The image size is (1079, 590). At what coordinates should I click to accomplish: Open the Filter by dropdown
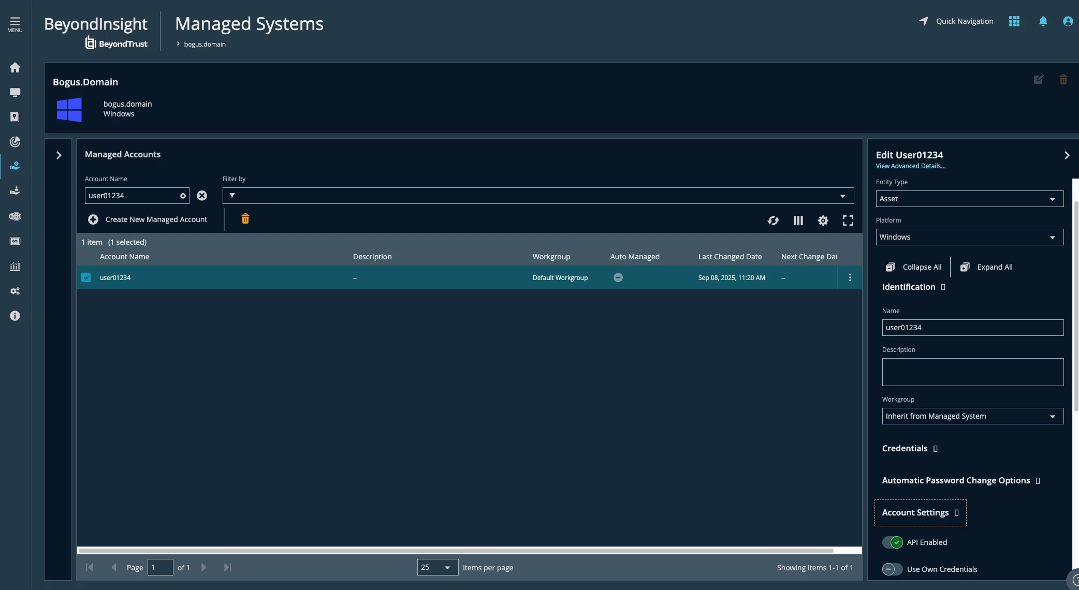click(538, 196)
